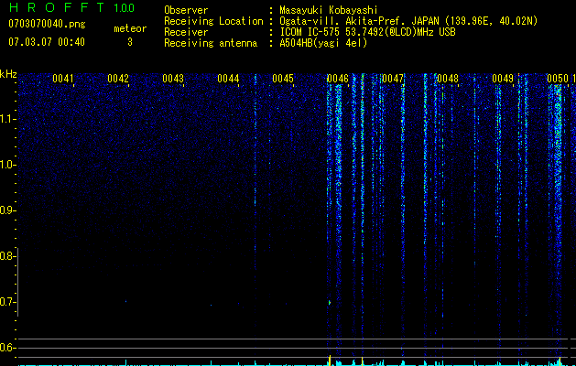Click the 0044 time marker
576x366 pixels.
(228, 79)
